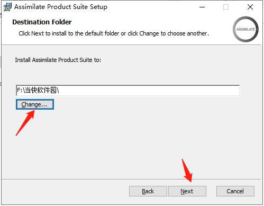264x206 pixels.
Task: Click the 'Click Next to install' instruction text
Action: (114, 33)
